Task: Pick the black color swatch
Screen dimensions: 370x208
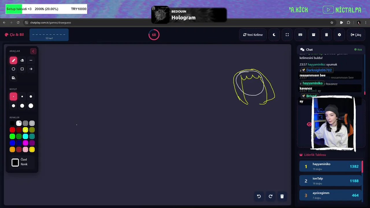Action: 12,123
